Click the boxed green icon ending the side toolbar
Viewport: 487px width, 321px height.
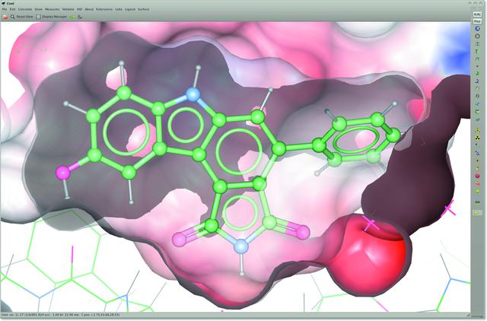point(477,213)
